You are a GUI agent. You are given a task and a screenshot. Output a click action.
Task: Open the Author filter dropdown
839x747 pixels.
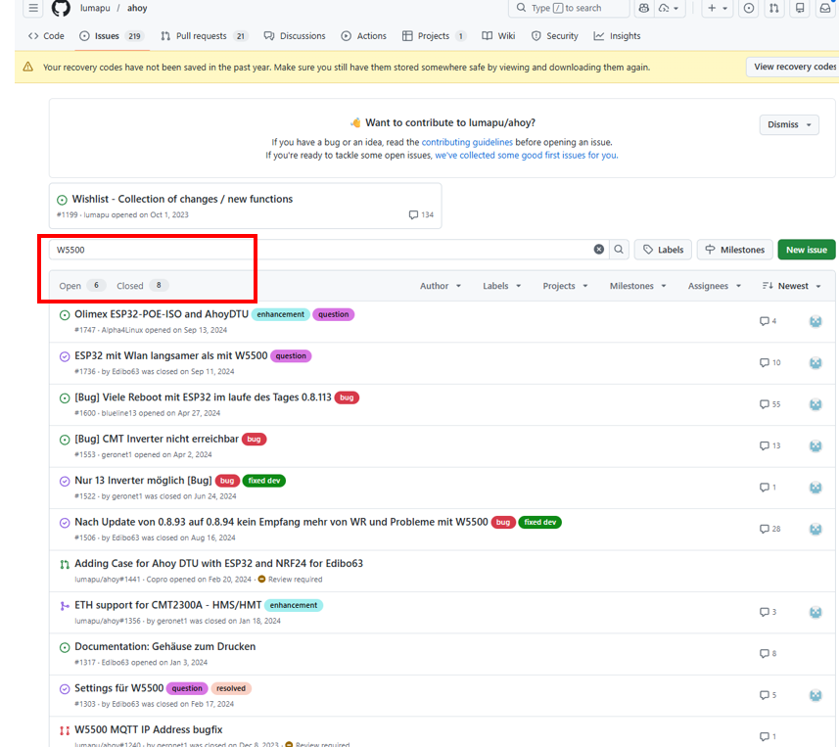tap(441, 286)
